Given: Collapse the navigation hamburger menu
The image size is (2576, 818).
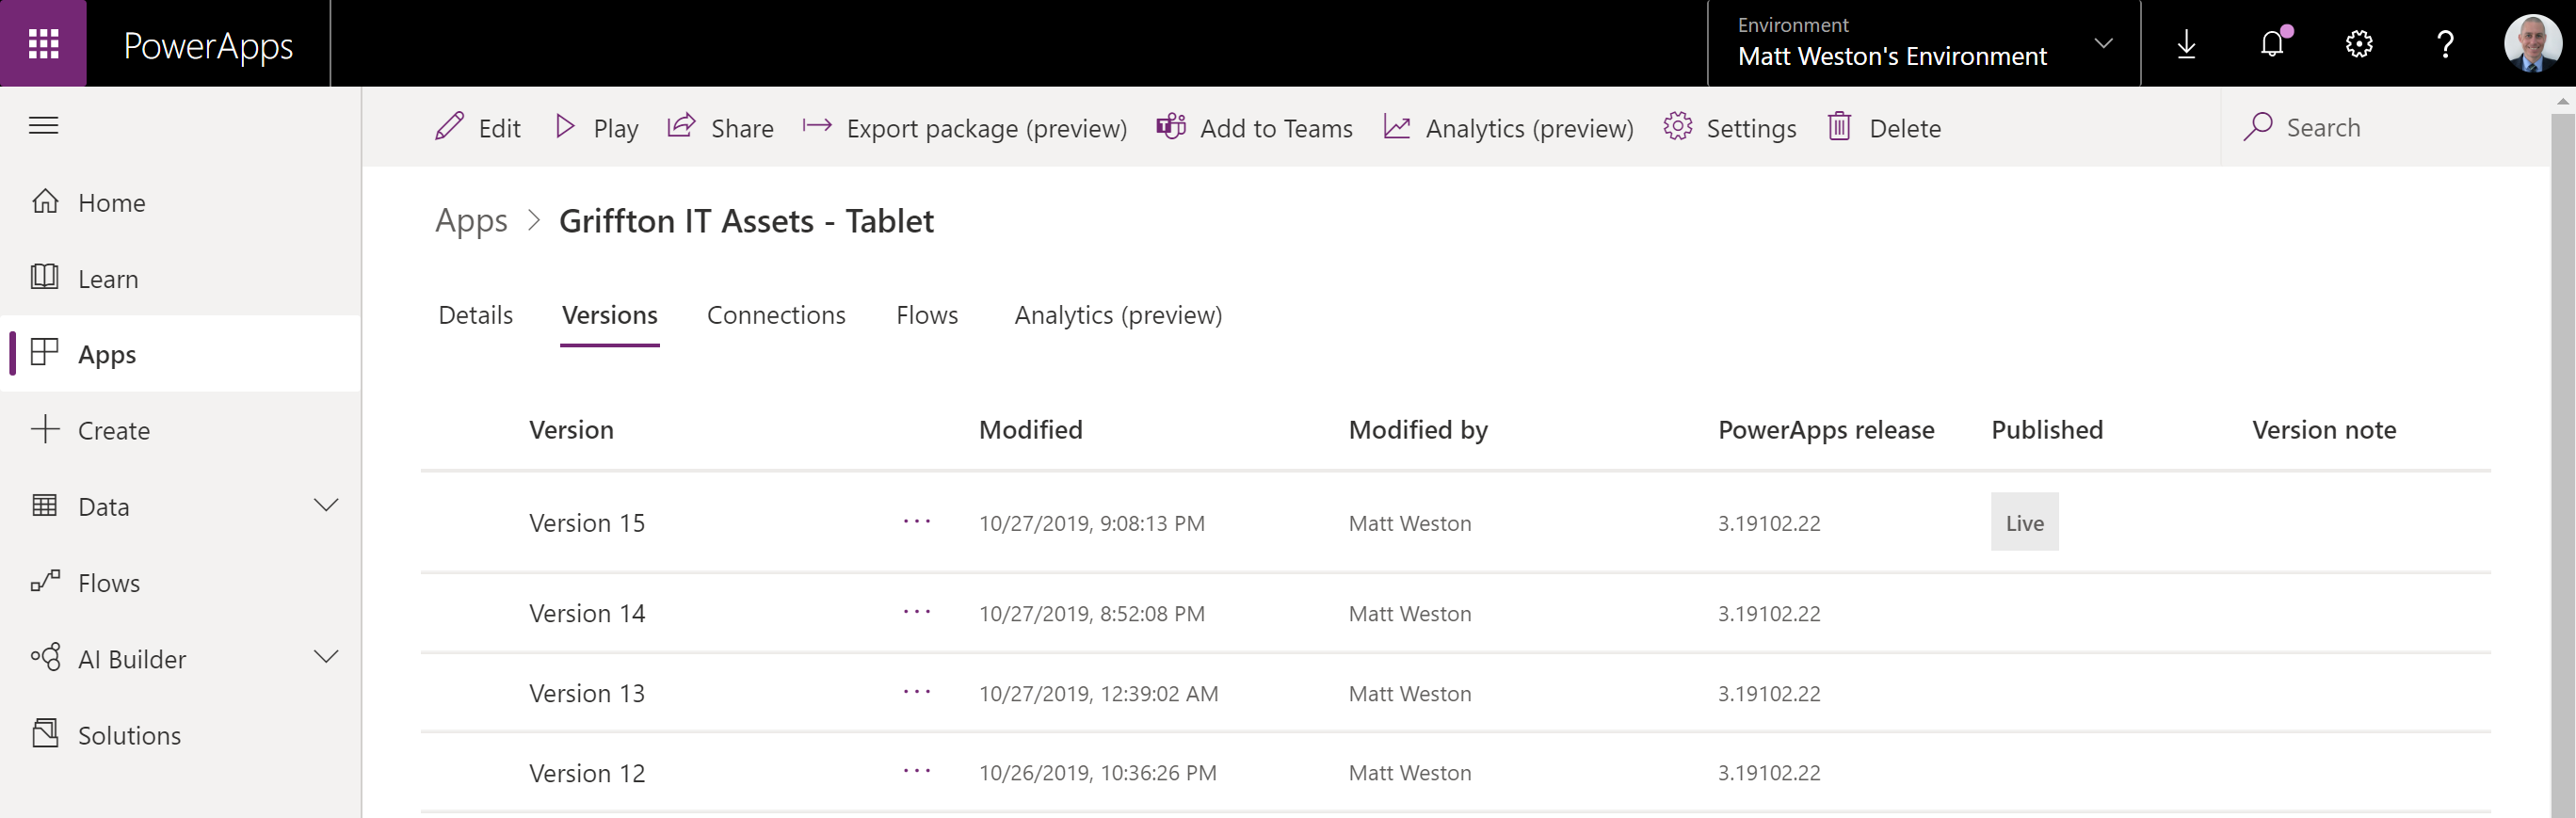Looking at the screenshot, I should [x=43, y=125].
